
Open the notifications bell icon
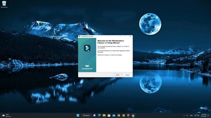(208, 115)
